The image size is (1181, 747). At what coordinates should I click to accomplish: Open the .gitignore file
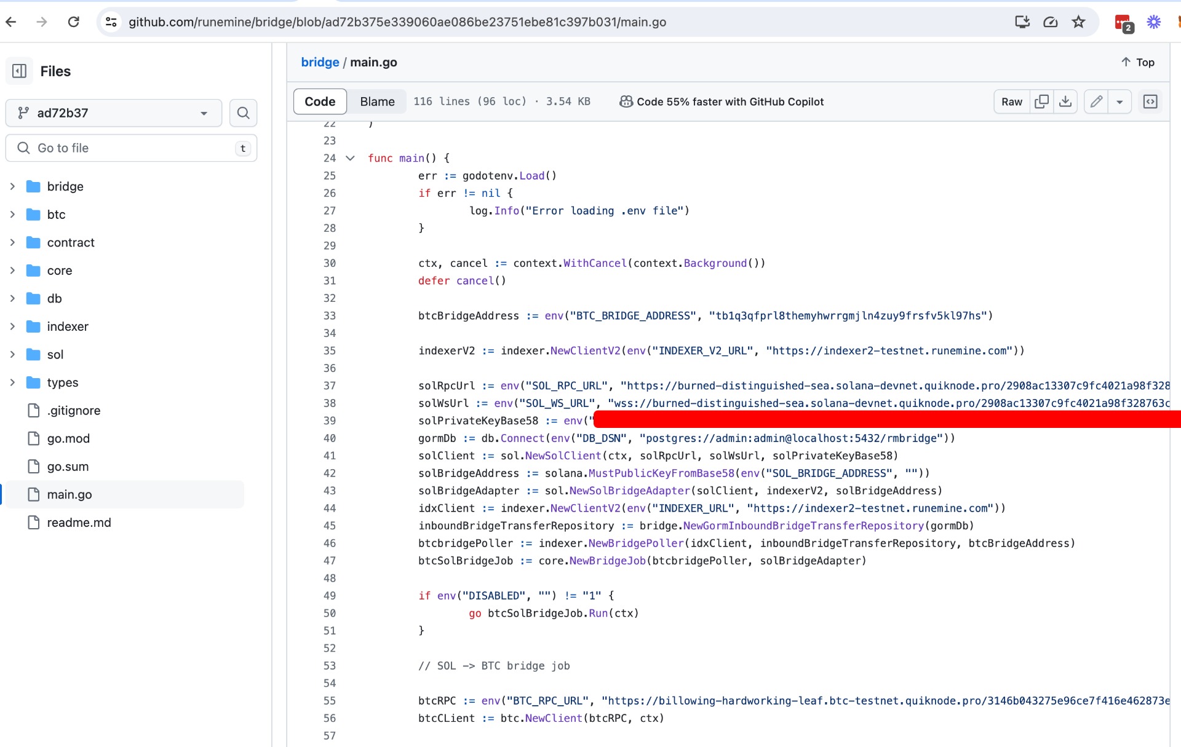[73, 411]
